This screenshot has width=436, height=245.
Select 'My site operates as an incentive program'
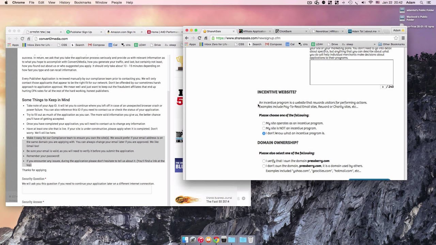coord(264,124)
